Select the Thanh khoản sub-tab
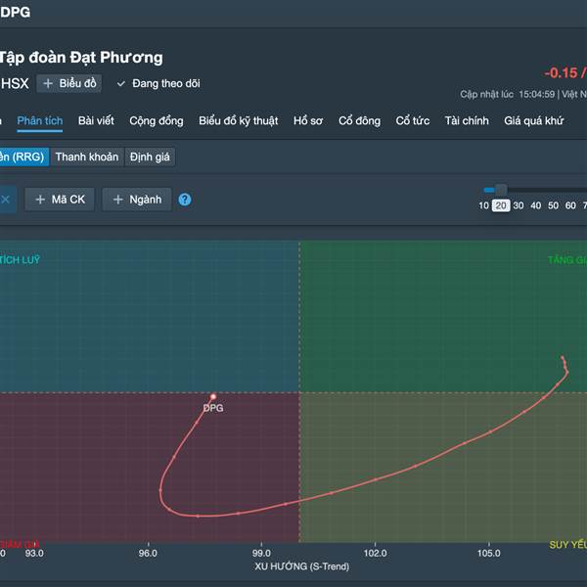The width and height of the screenshot is (587, 587). click(x=87, y=157)
